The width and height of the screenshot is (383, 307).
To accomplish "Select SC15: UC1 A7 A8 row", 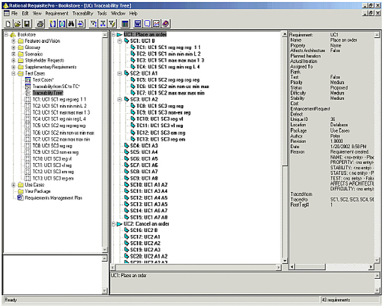I will click(x=149, y=217).
